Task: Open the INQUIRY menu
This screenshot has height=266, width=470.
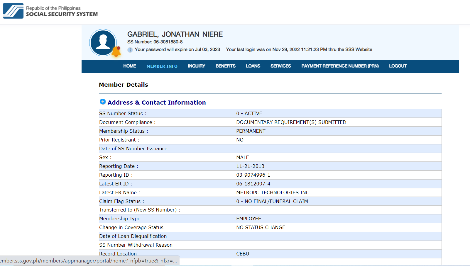Action: (196, 66)
